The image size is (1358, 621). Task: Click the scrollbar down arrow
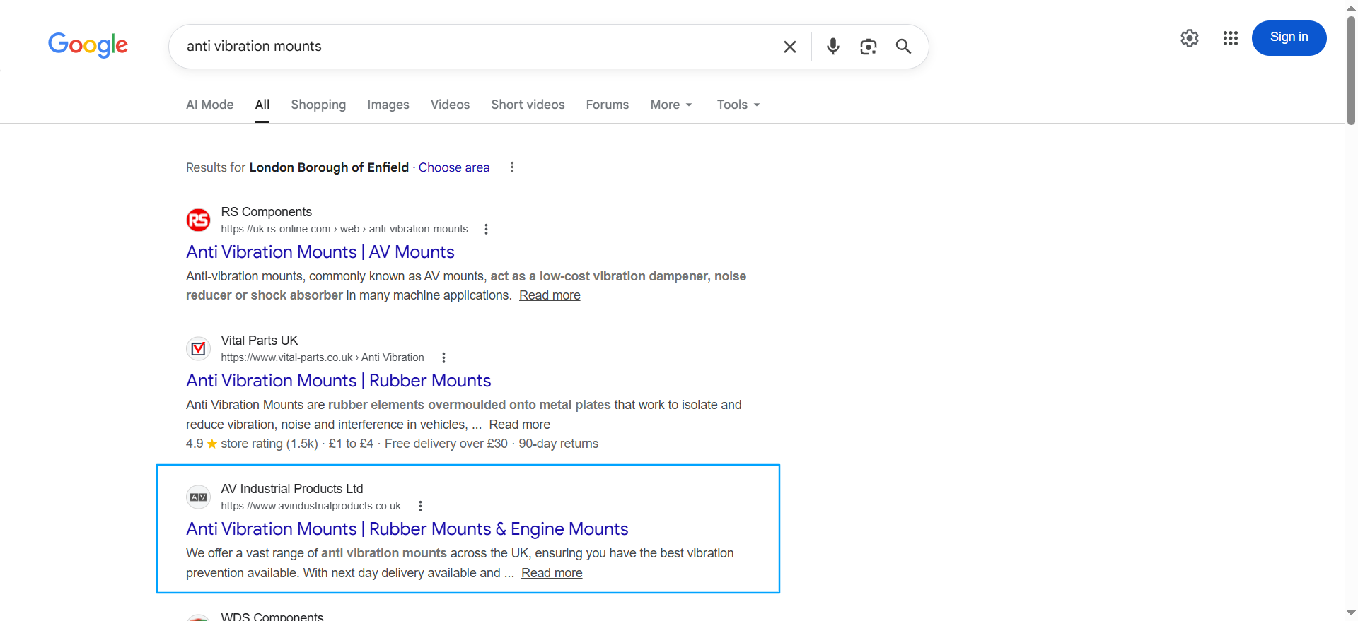coord(1351,613)
